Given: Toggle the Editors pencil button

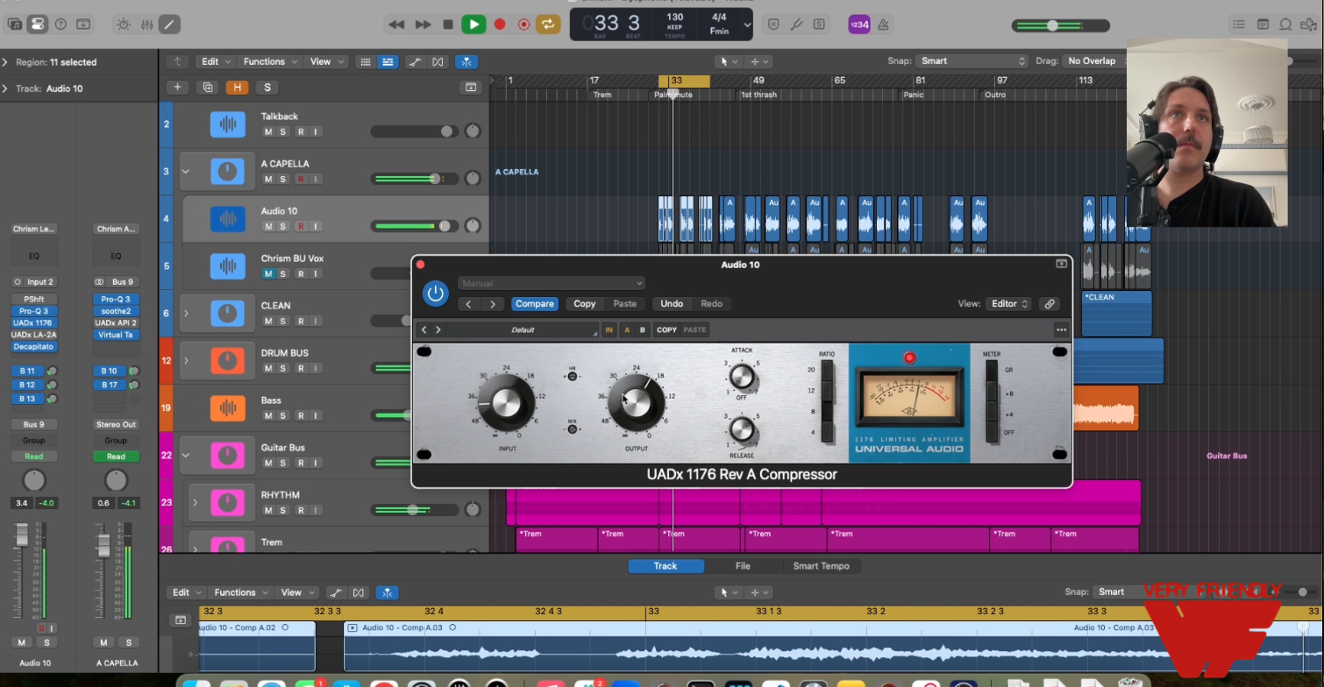Looking at the screenshot, I should click(x=169, y=25).
